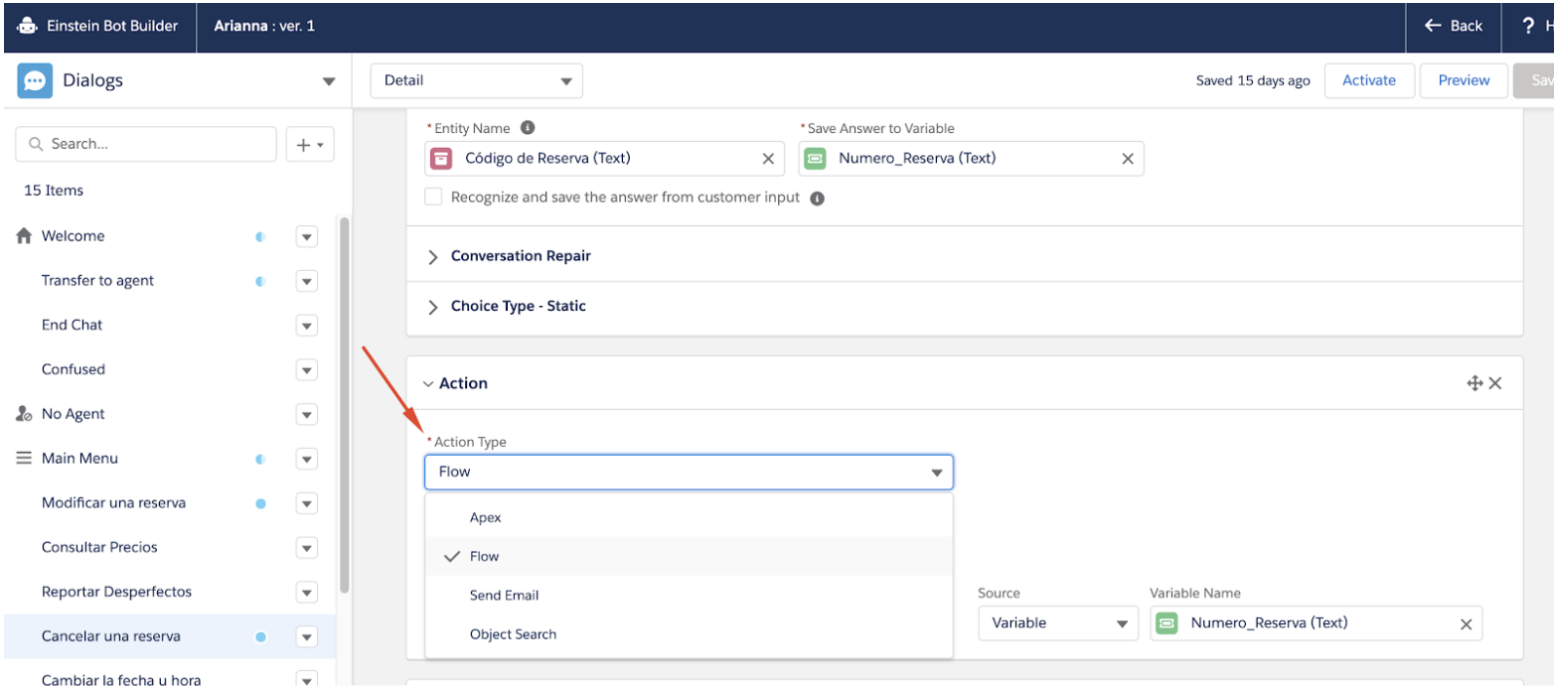Click the move handle on Action panel
This screenshot has height=687, width=1554.
[1475, 383]
